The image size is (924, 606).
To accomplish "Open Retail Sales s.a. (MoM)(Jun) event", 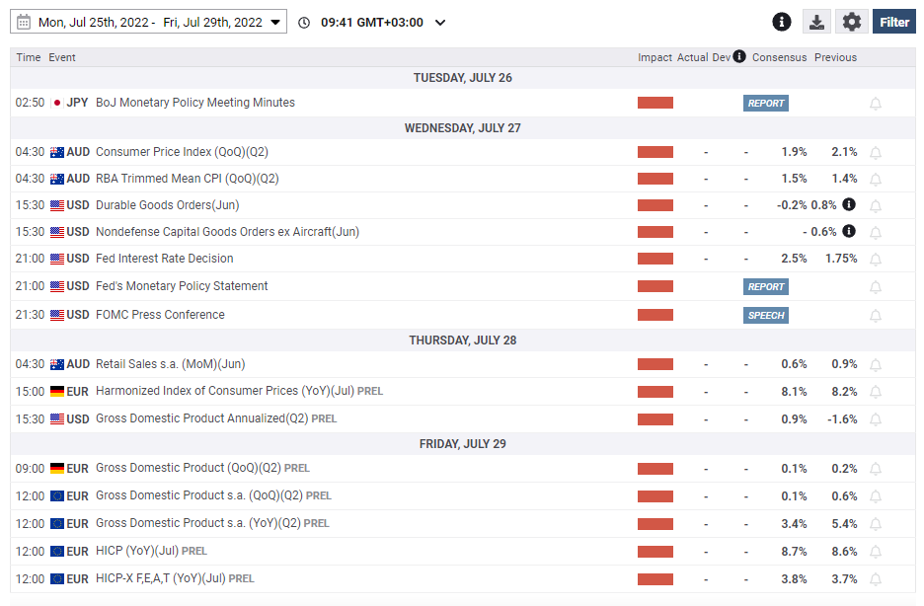I will pos(171,364).
